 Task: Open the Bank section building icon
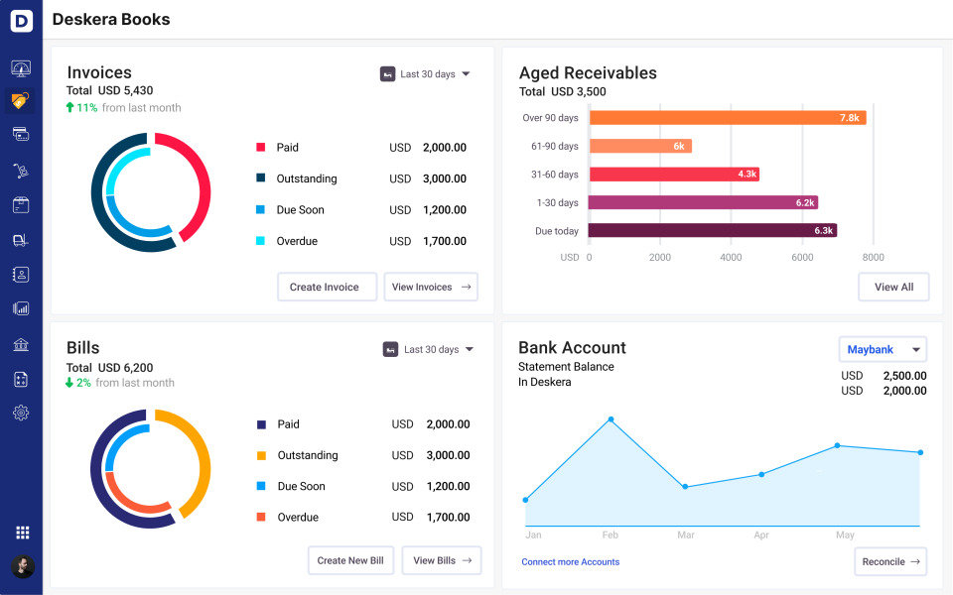tap(22, 343)
